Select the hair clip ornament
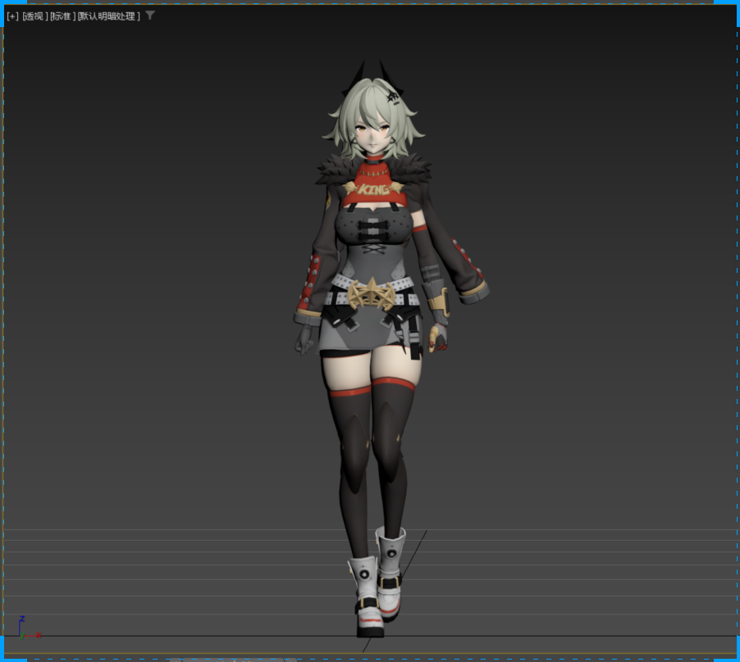Image resolution: width=740 pixels, height=662 pixels. [x=393, y=97]
